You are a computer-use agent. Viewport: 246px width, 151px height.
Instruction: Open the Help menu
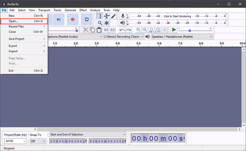click(x=116, y=10)
